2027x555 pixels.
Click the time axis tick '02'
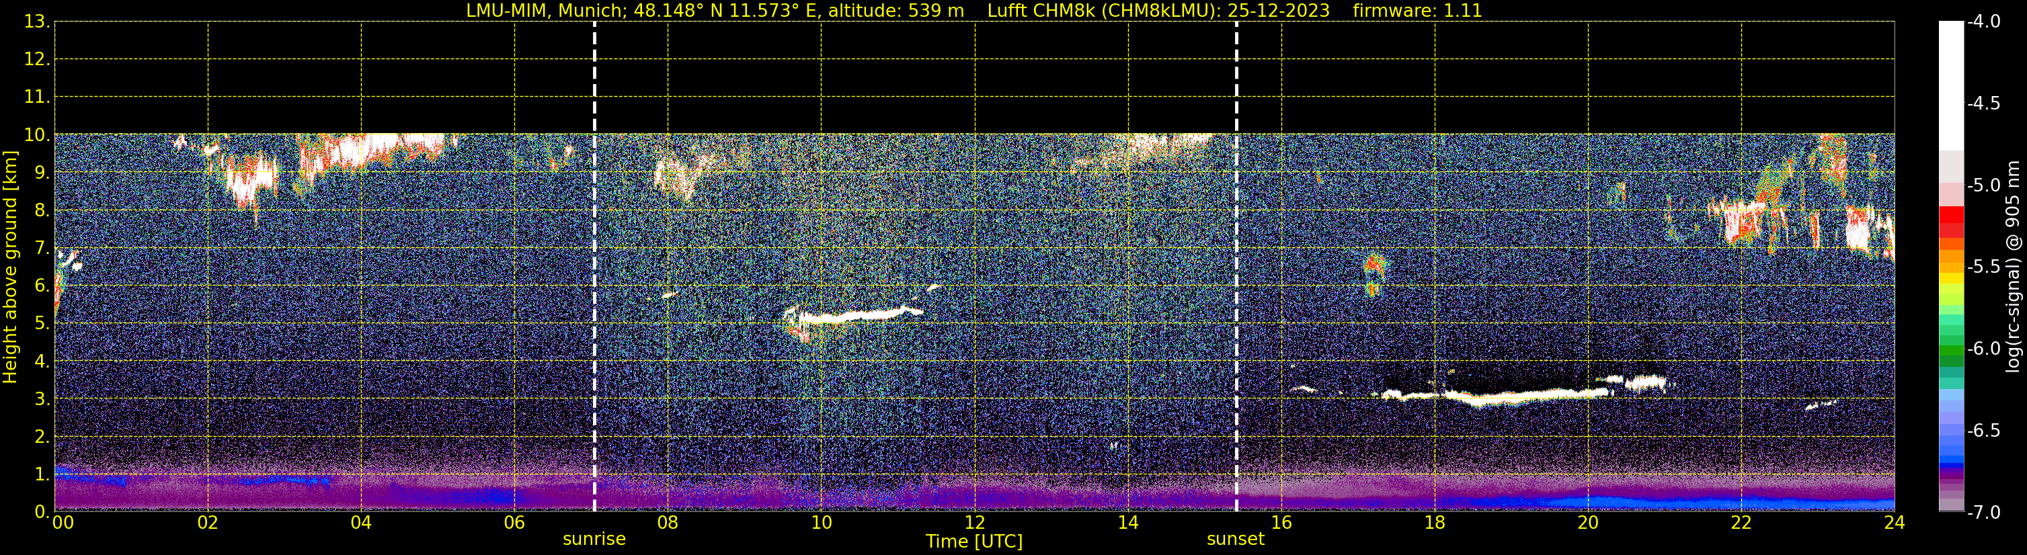click(x=208, y=523)
